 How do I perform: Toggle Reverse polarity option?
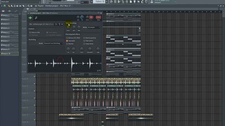(90, 38)
